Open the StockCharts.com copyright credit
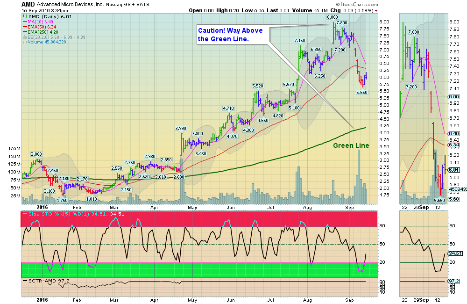The width and height of the screenshot is (467, 304). click(357, 5)
